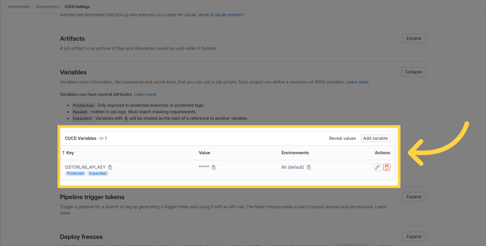Open Learn more link about variable attributes

click(x=145, y=94)
